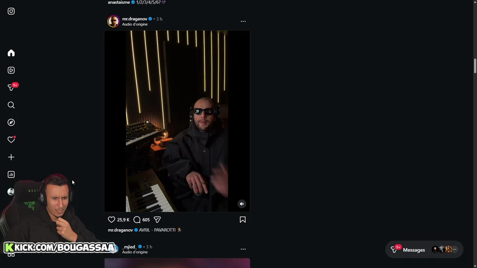
Task: Open the Reels section
Action: [x=11, y=70]
